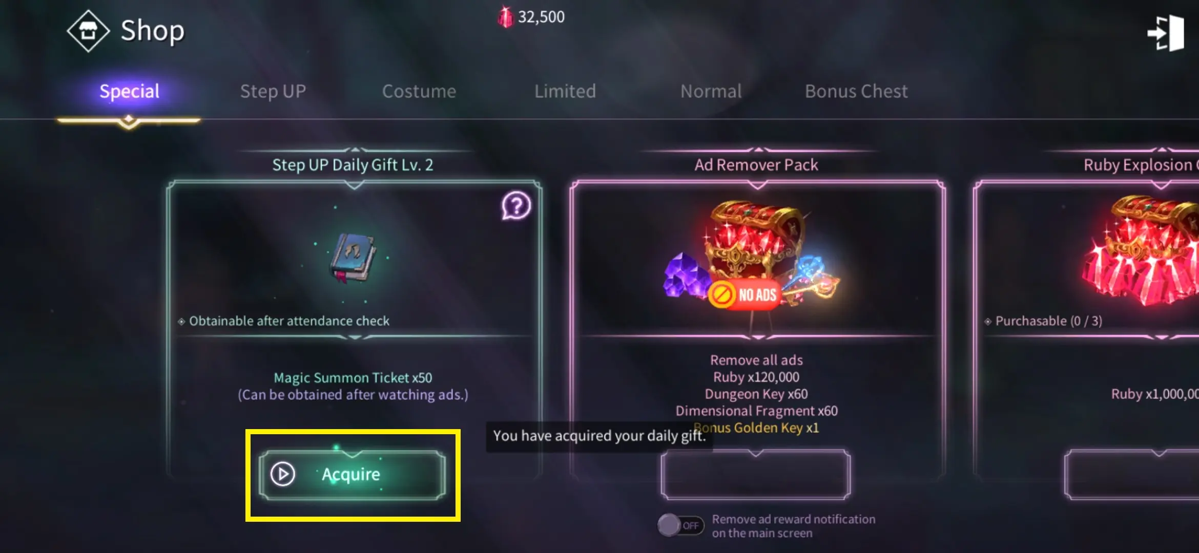
Task: Open the Costume tab
Action: coord(419,91)
